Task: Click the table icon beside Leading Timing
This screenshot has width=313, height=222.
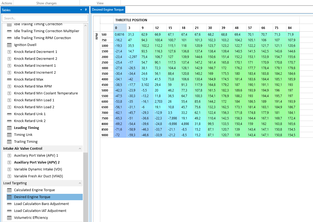Action: (9, 128)
